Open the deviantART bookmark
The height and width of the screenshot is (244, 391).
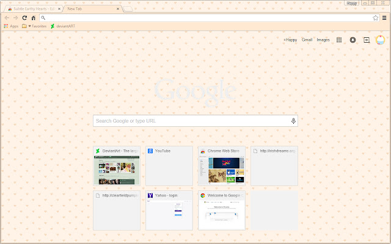[63, 26]
